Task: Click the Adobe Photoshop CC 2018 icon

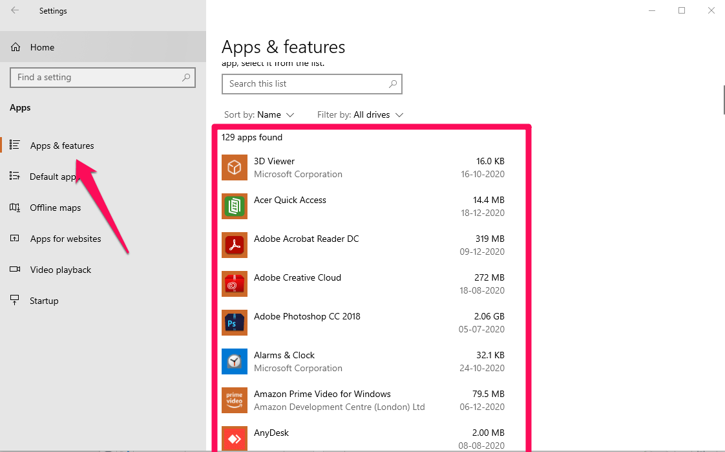Action: (x=235, y=323)
